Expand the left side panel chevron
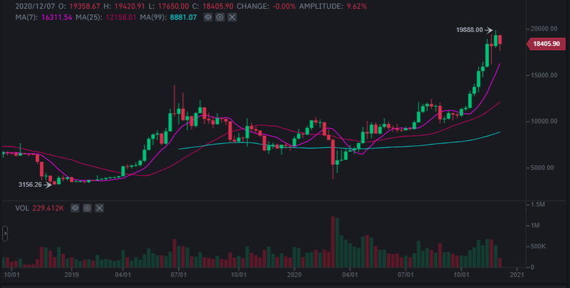 coord(4,233)
